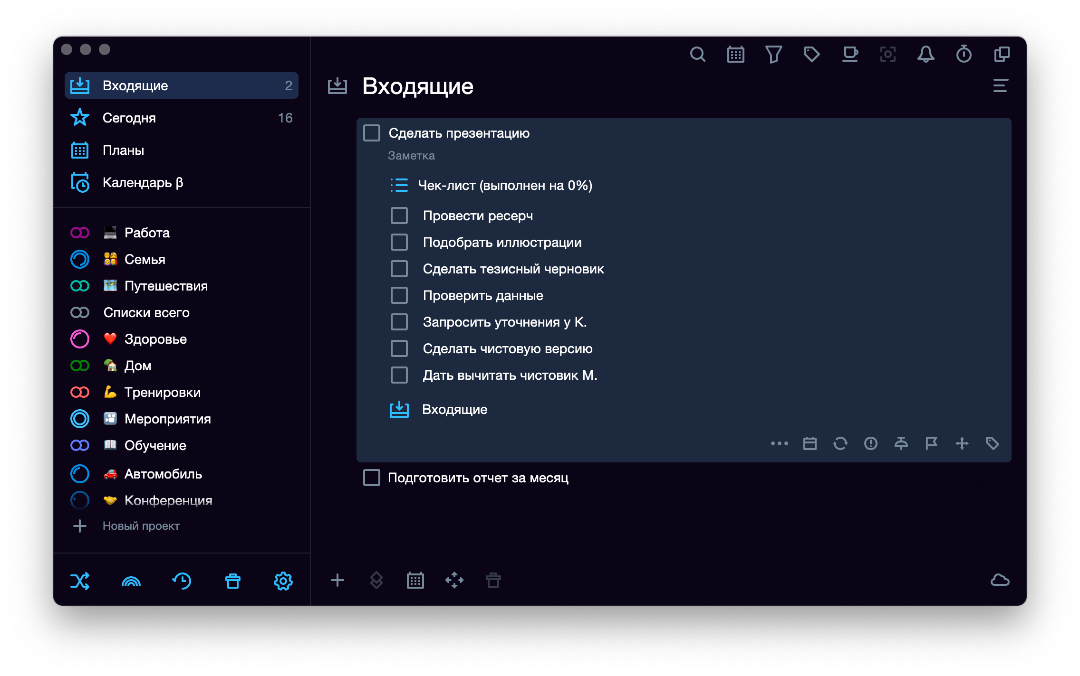The height and width of the screenshot is (676, 1080).
Task: Tick the 'Провести ресерч' checklist item
Action: click(399, 216)
